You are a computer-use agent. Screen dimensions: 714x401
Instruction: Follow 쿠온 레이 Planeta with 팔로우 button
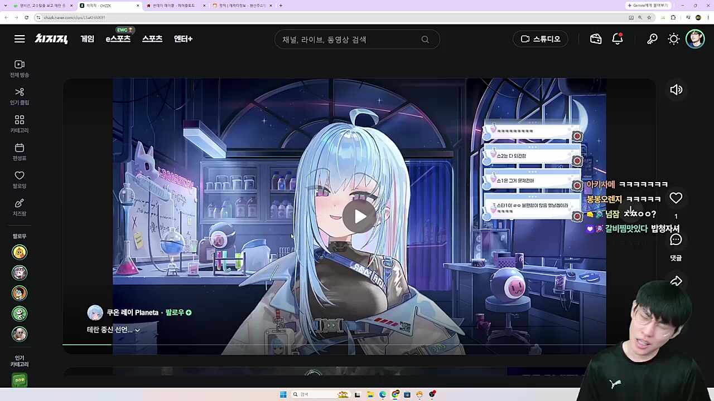pyautogui.click(x=178, y=312)
